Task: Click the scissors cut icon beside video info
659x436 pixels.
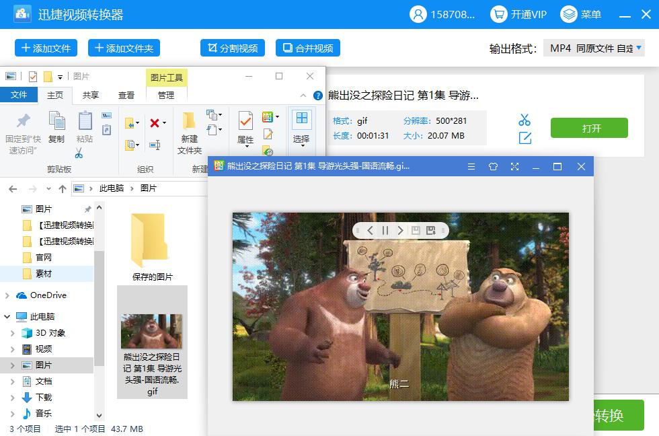Action: pos(525,120)
